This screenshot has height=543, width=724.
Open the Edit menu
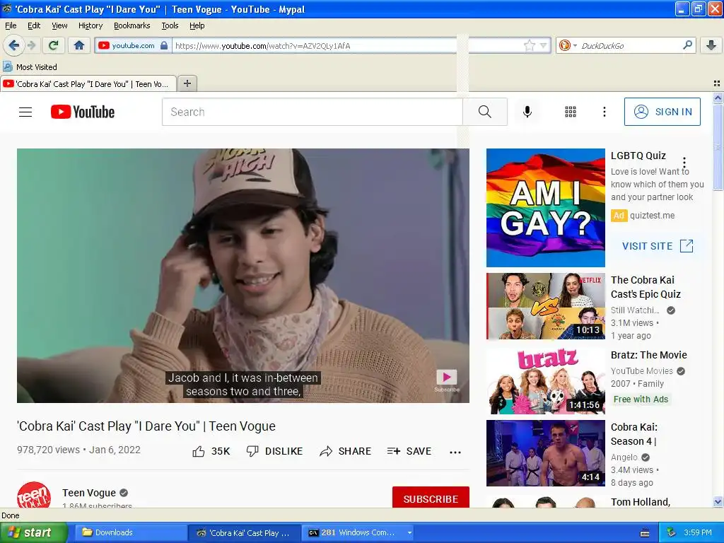point(34,25)
